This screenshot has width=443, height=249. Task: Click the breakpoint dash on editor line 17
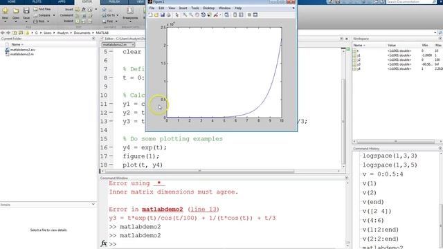pos(111,156)
